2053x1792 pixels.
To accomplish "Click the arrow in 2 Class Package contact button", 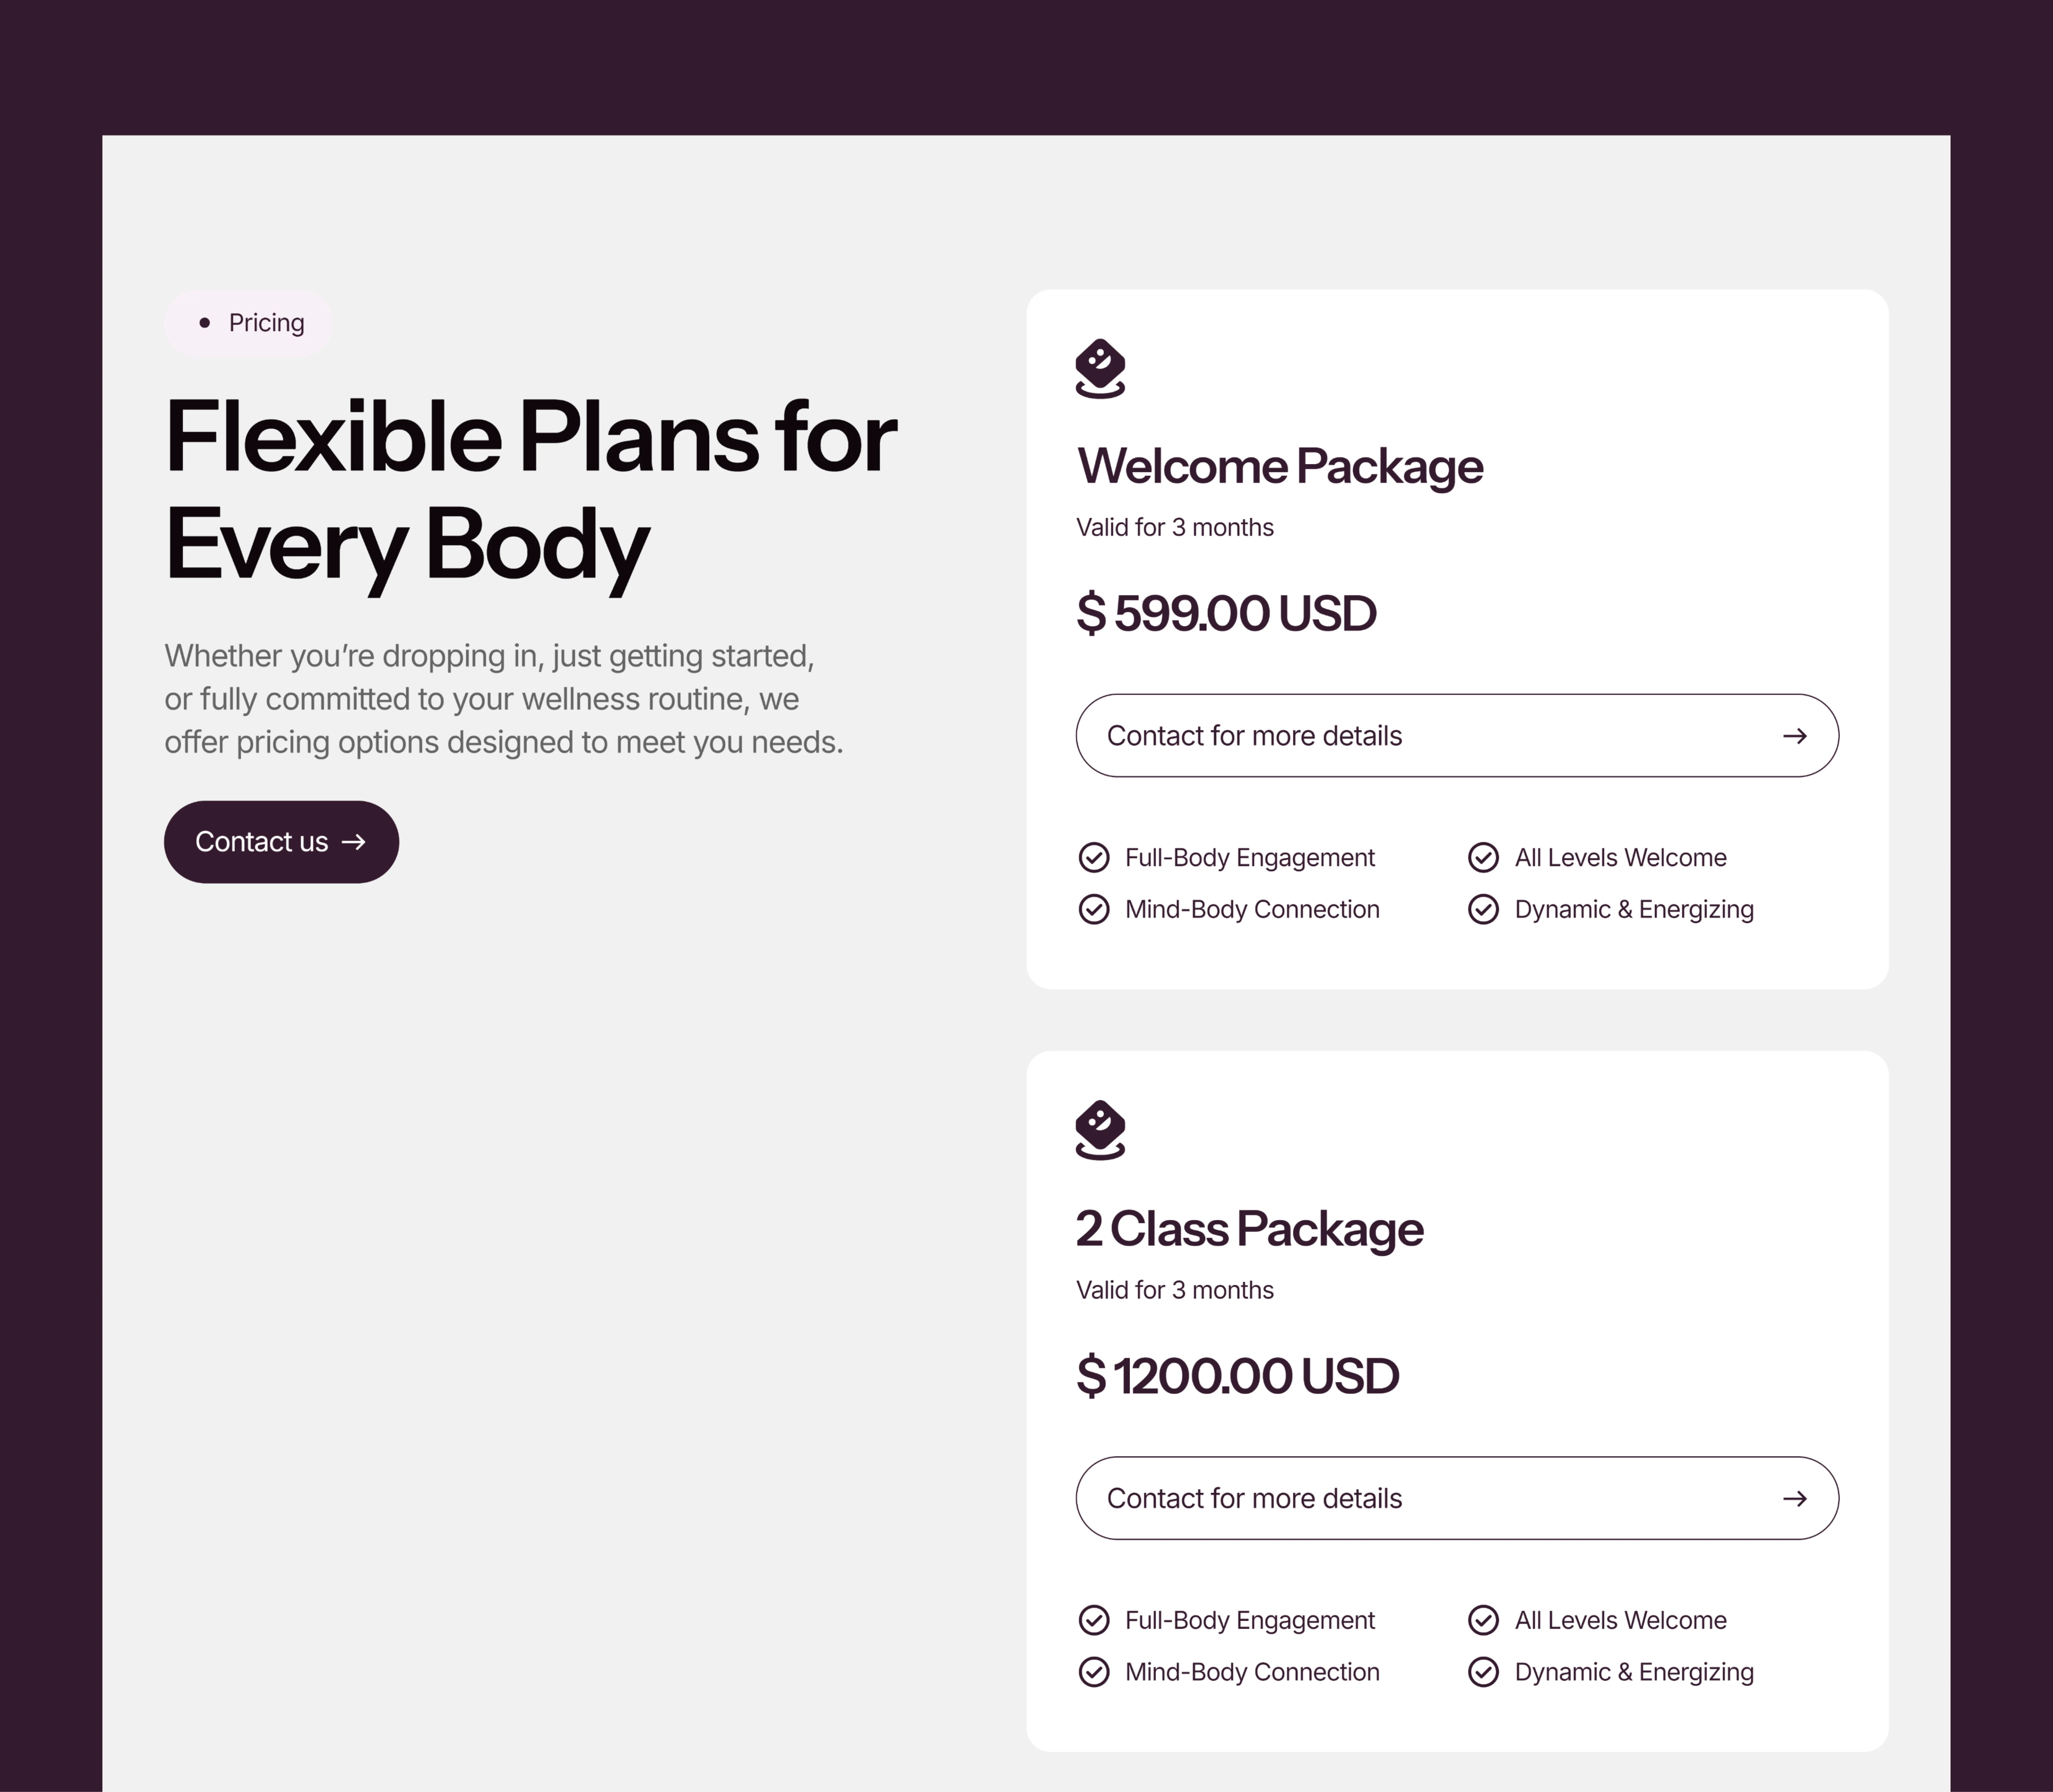I will coord(1795,1498).
